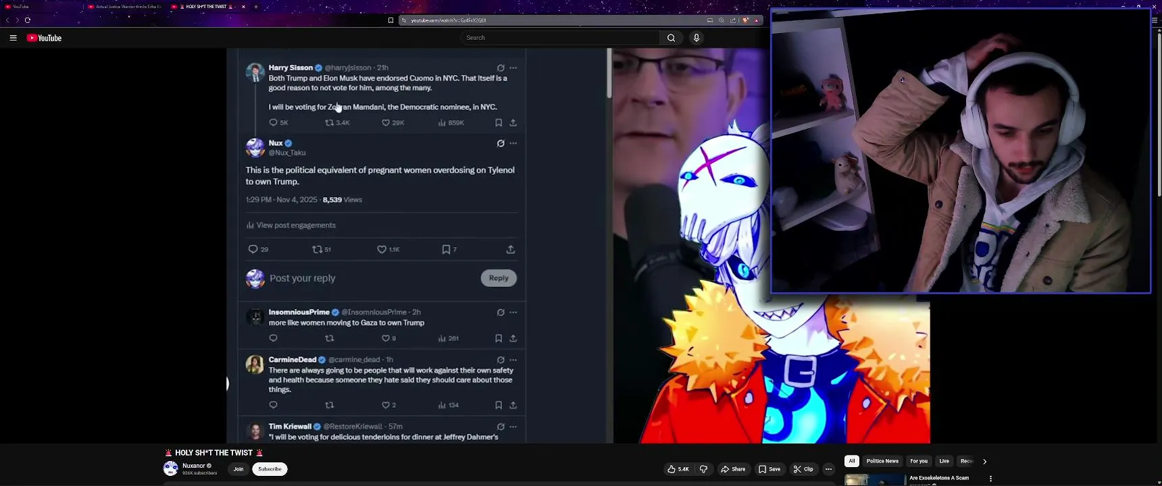The height and width of the screenshot is (486, 1162).
Task: Select the Live filter chip
Action: [944, 461]
